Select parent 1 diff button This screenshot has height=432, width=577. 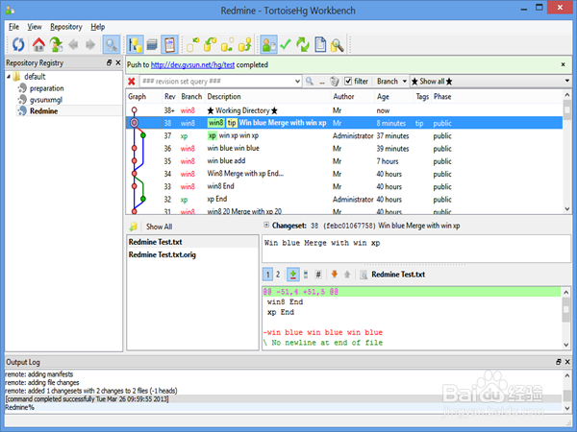click(268, 275)
